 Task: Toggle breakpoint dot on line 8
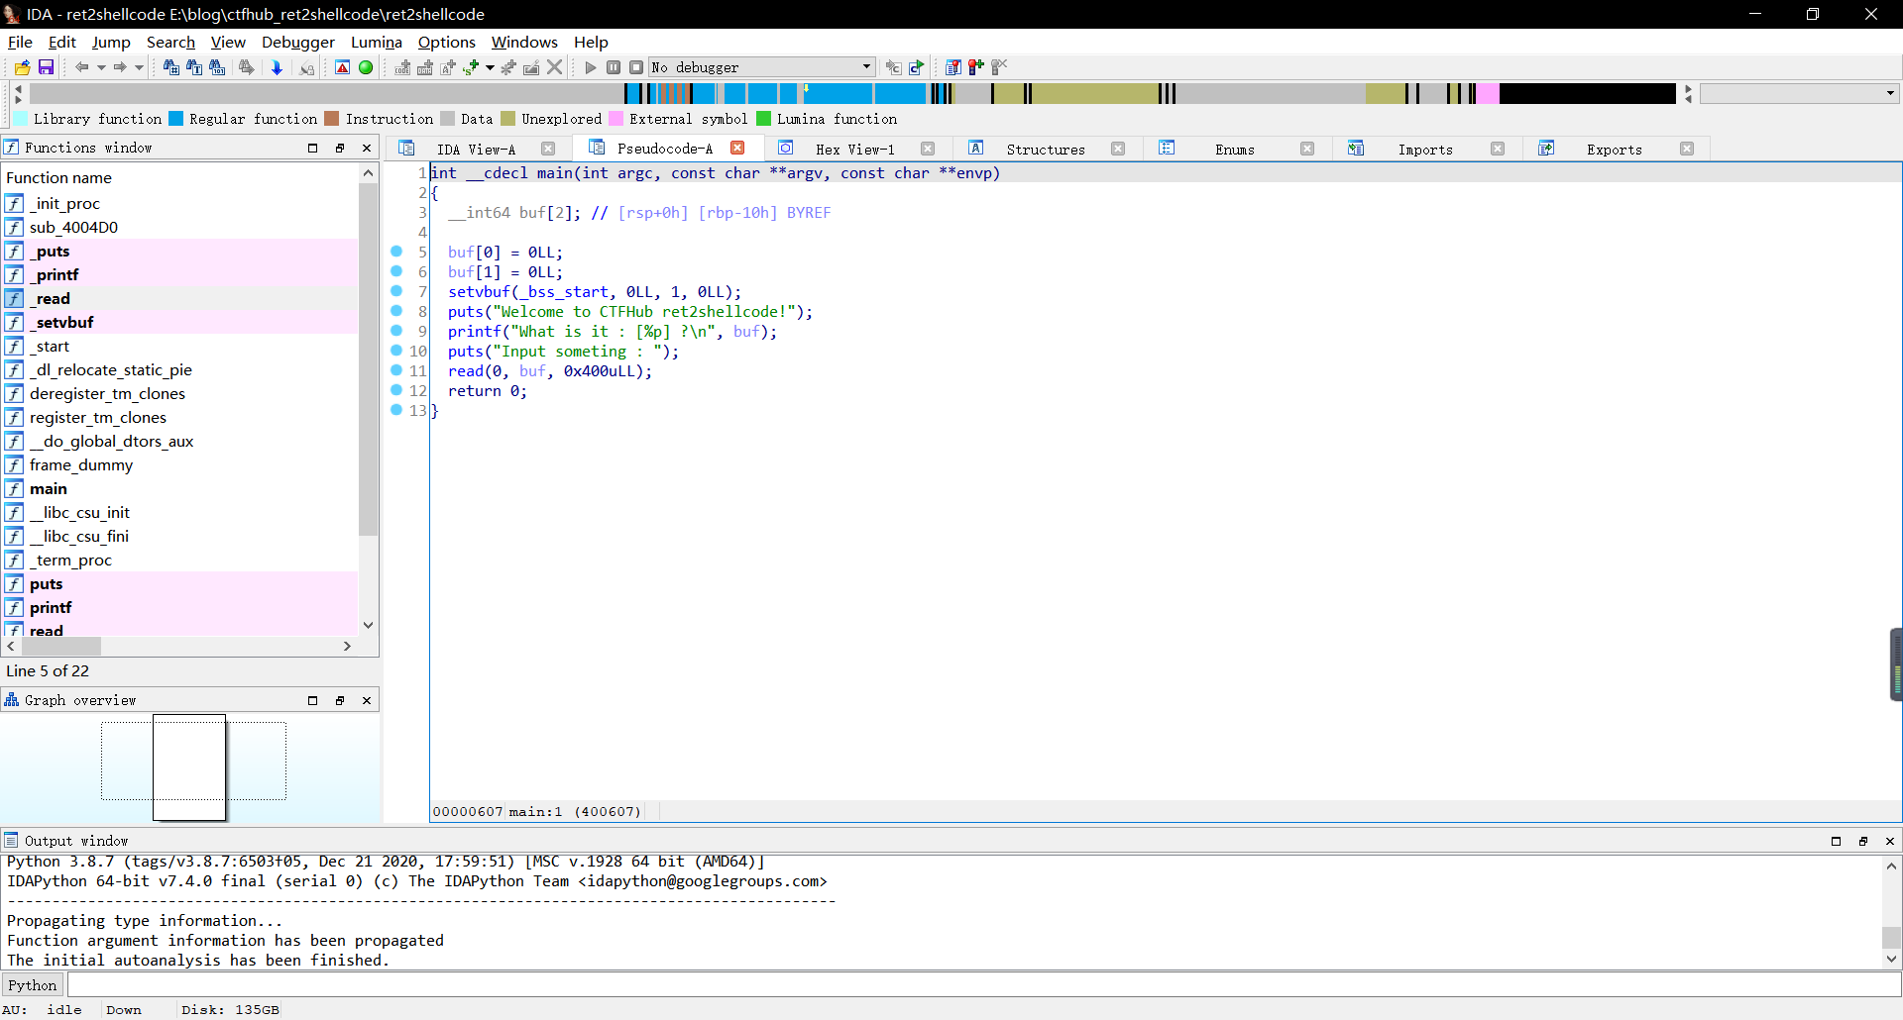[396, 311]
